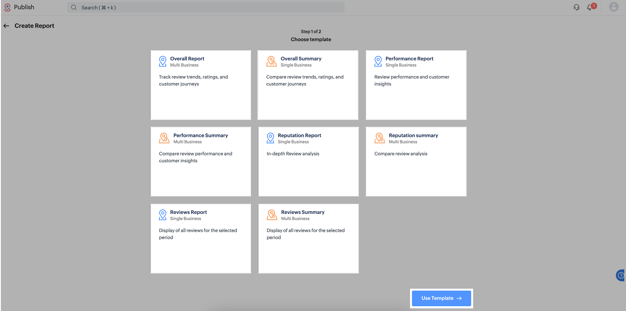Select the Reviews Report title

(x=188, y=212)
